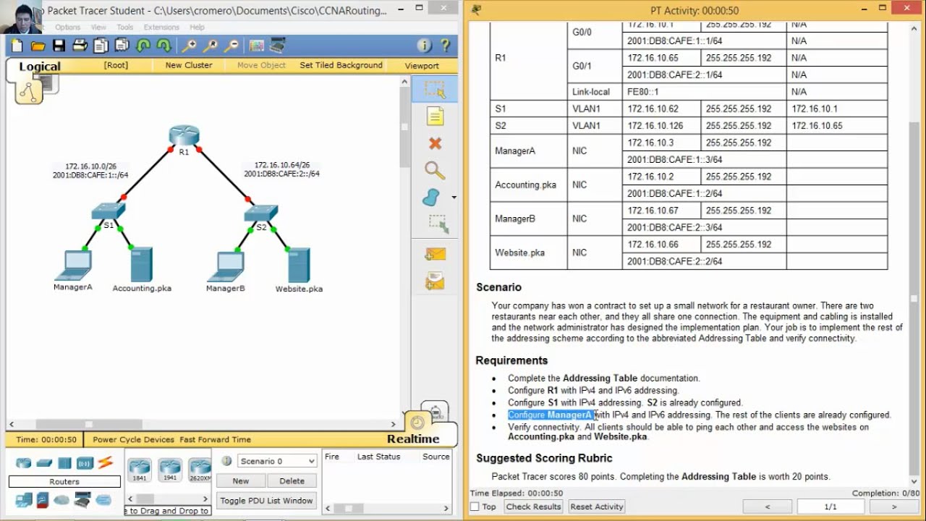Pick the 2620XM router model
The width and height of the screenshot is (926, 521).
click(200, 470)
